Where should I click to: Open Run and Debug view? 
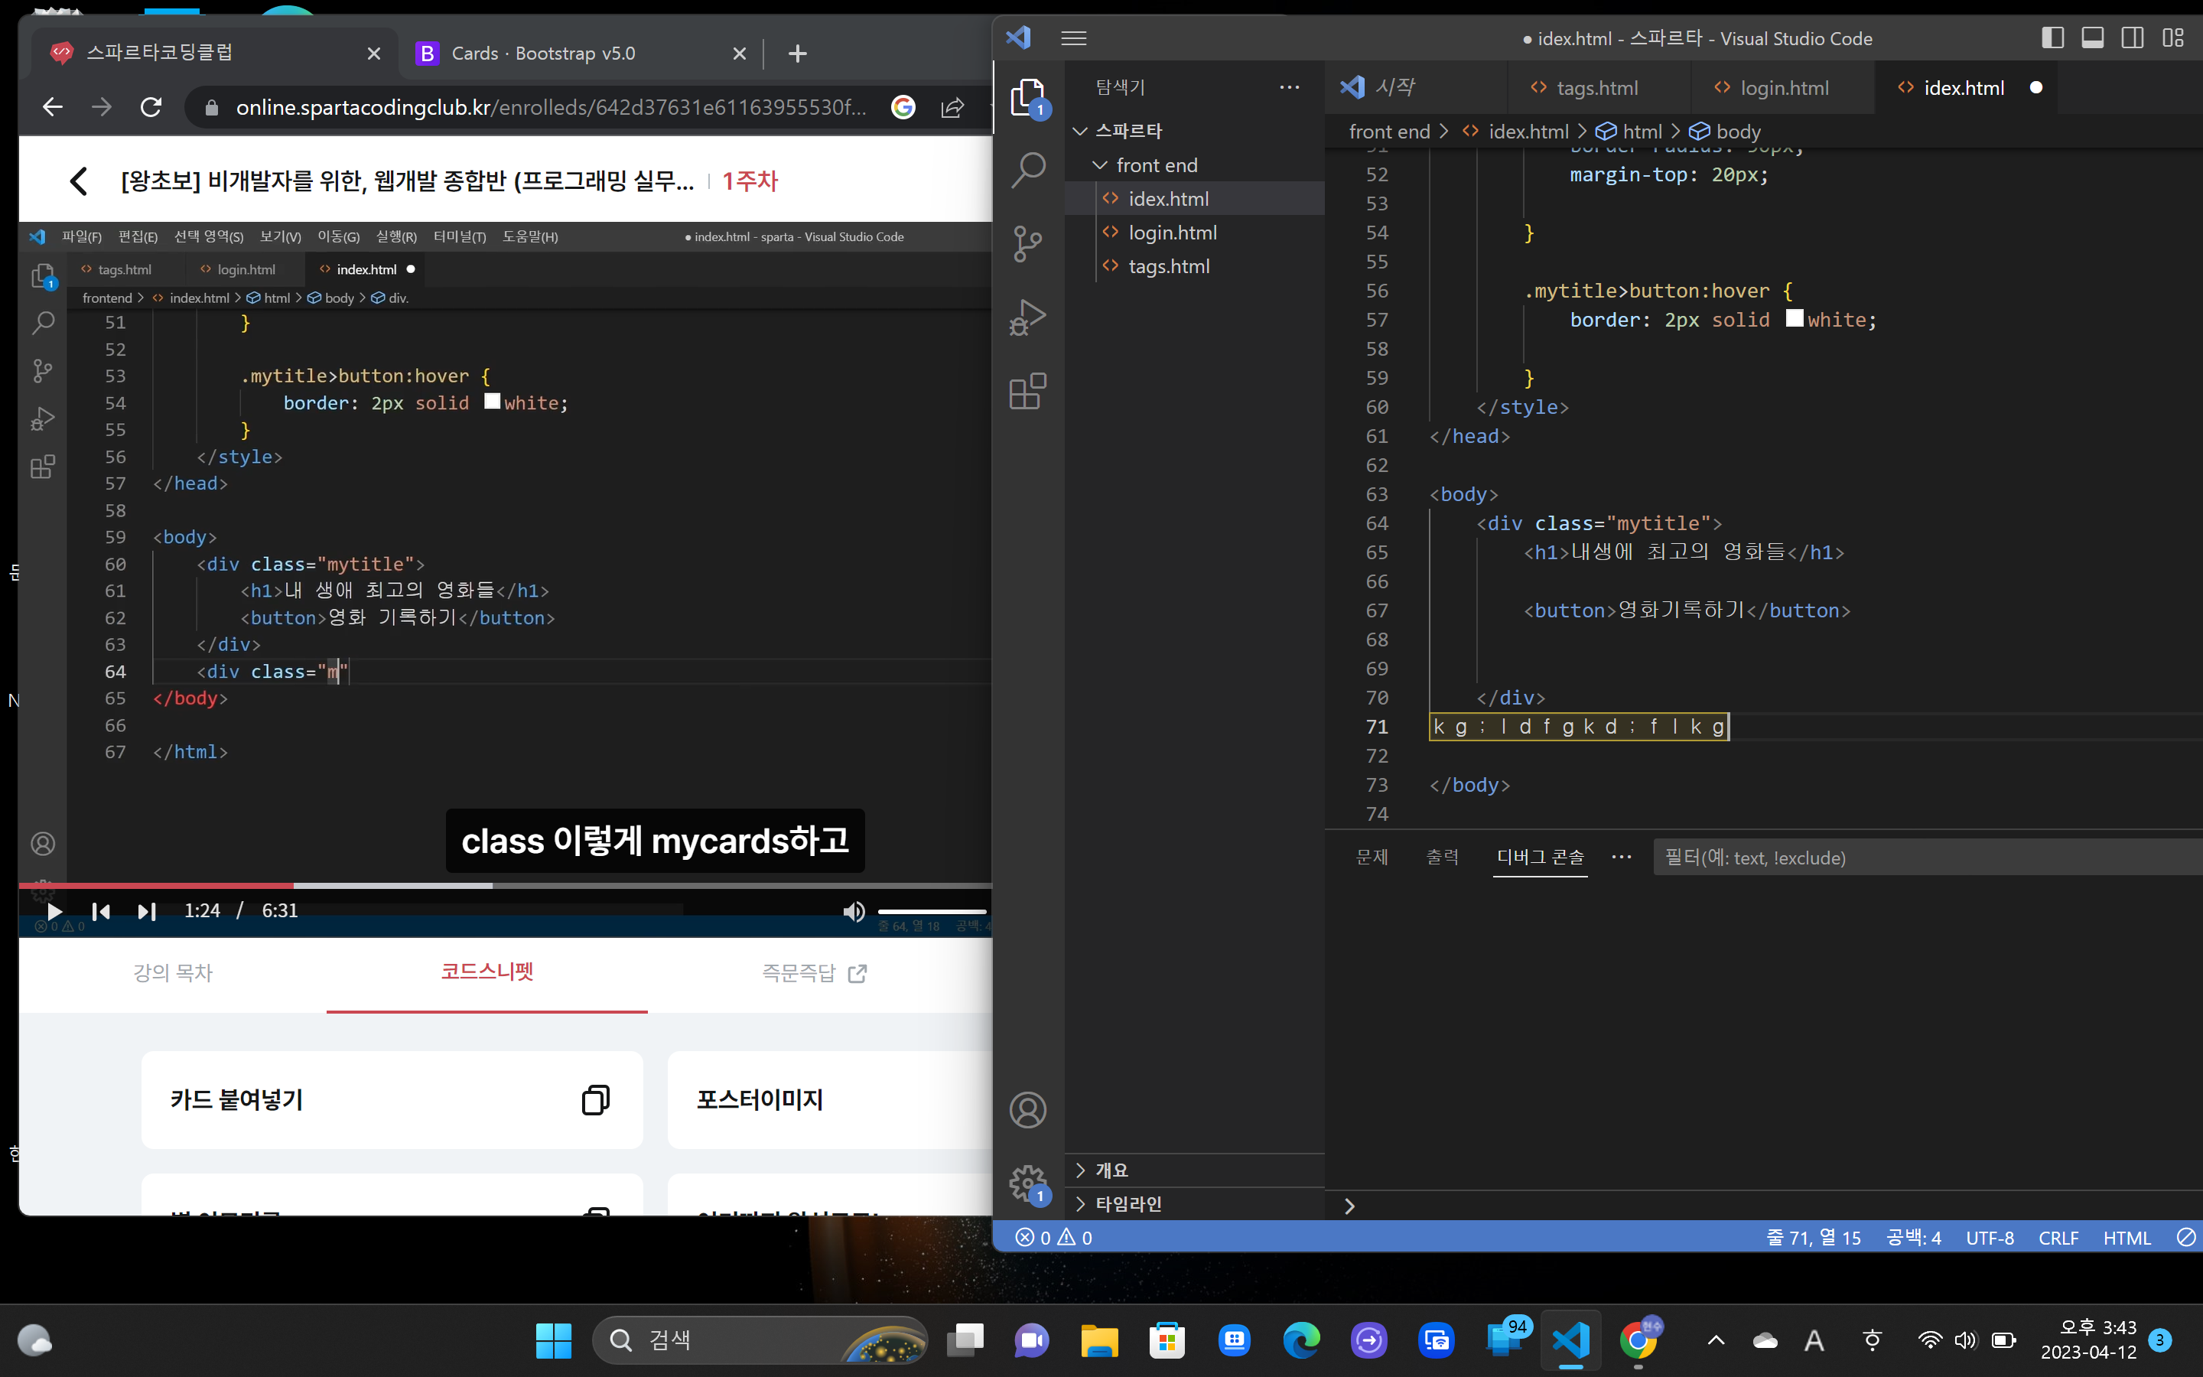(x=1028, y=317)
